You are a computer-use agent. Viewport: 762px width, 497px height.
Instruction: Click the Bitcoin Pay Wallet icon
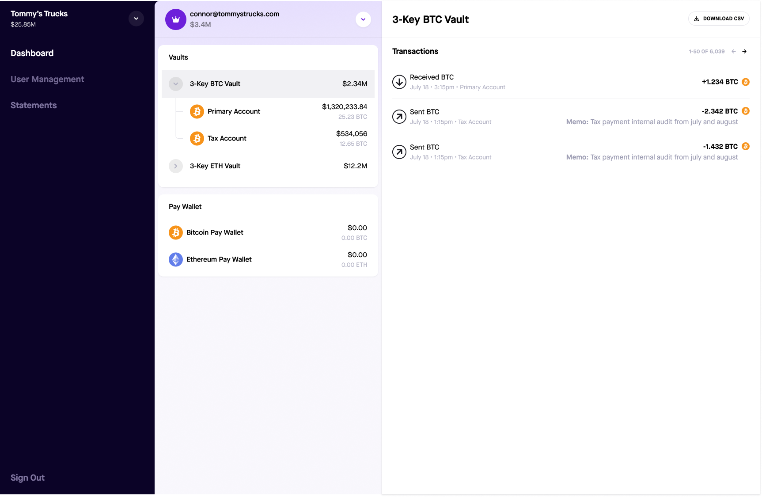(x=176, y=232)
